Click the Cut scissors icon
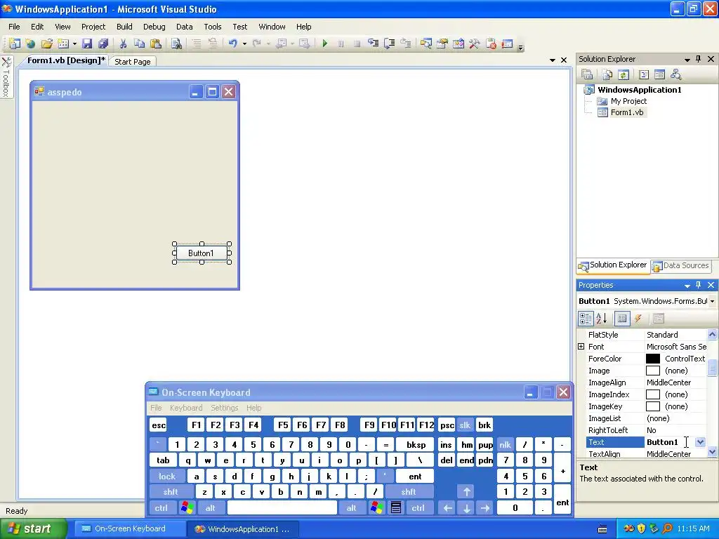 (123, 44)
